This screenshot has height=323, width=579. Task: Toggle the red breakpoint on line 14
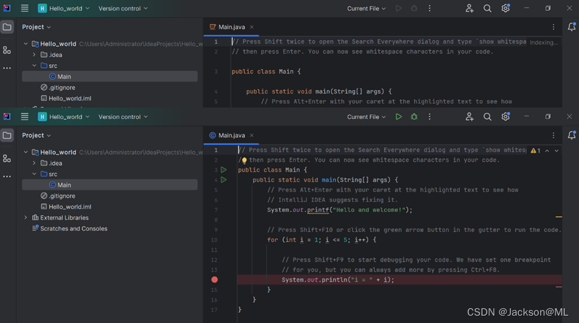point(215,280)
